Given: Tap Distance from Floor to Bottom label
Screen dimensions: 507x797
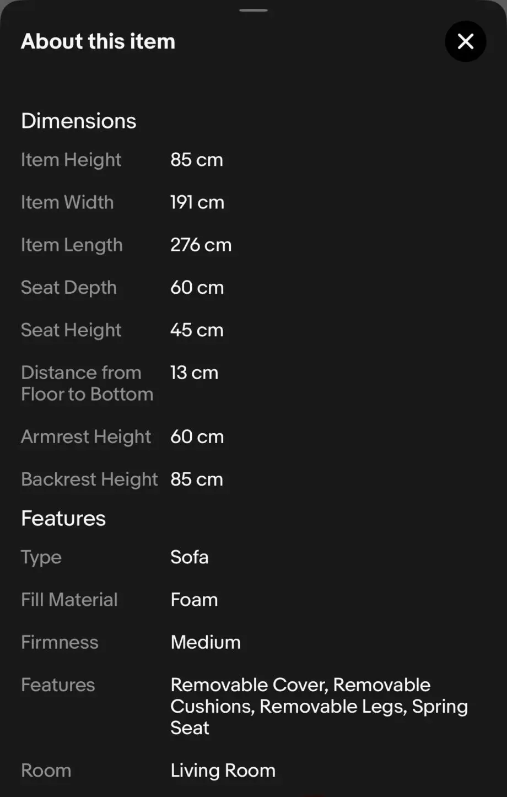Looking at the screenshot, I should coord(87,383).
